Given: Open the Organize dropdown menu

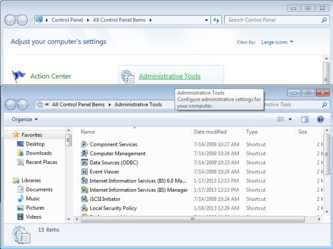Looking at the screenshot, I should point(25,119).
